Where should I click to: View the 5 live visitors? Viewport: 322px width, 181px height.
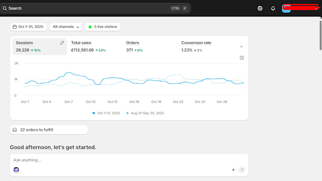click(x=103, y=27)
